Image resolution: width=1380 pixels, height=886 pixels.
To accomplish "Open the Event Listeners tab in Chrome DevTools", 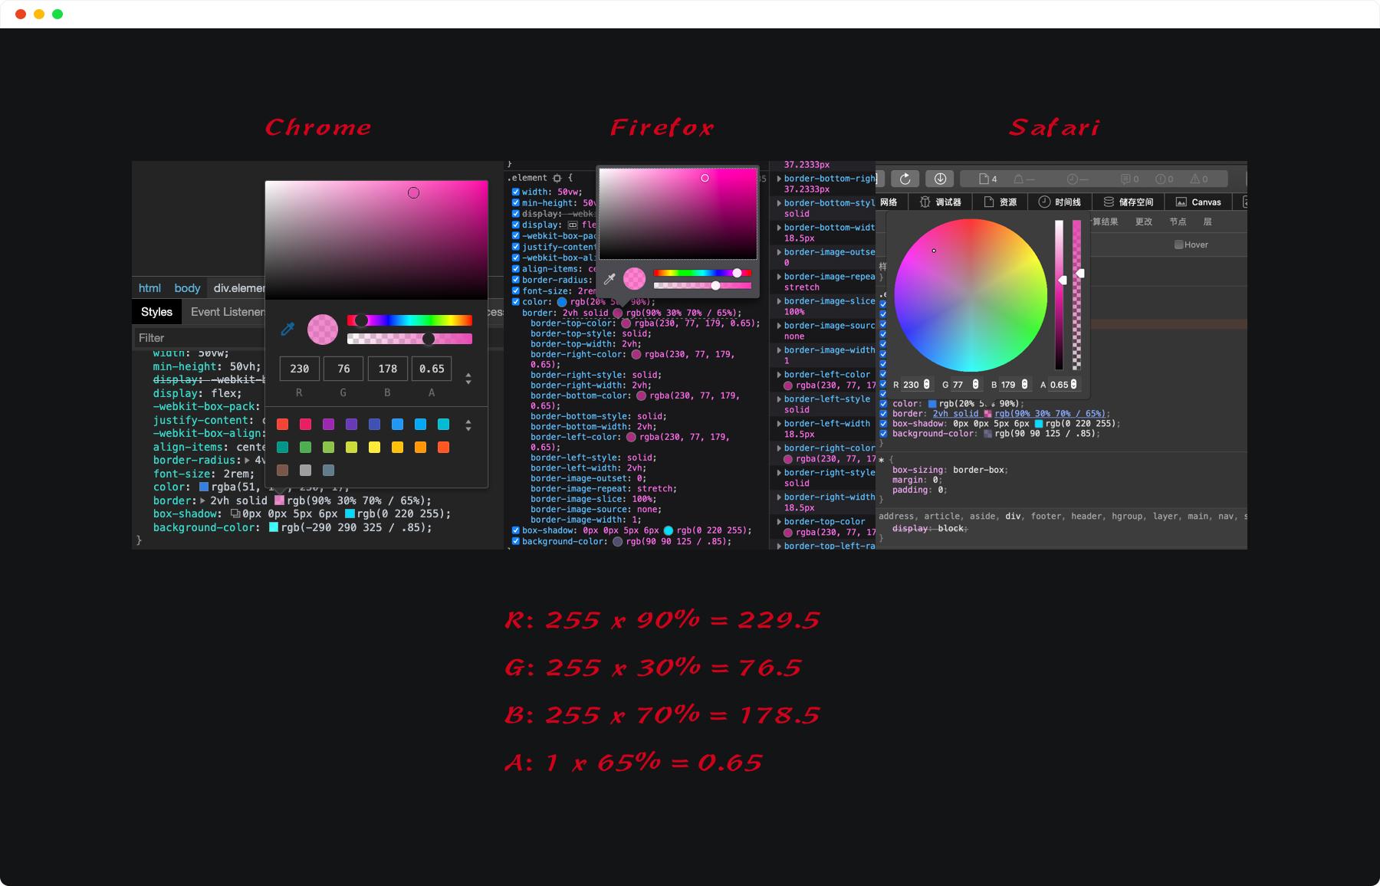I will point(228,312).
